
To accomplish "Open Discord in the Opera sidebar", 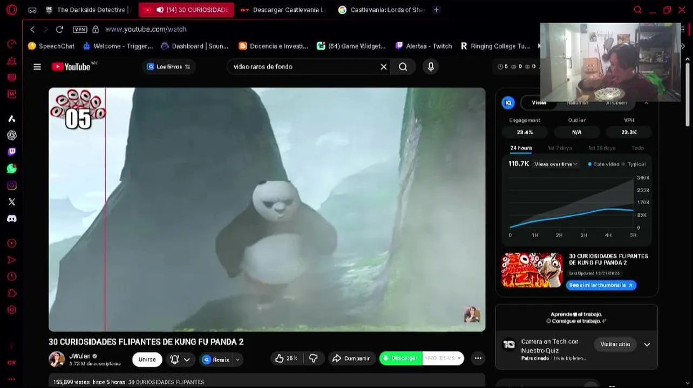I will click(12, 219).
